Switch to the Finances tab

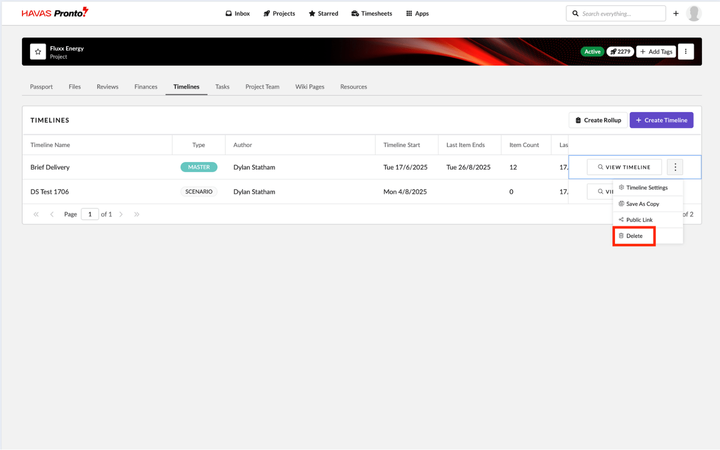point(146,86)
